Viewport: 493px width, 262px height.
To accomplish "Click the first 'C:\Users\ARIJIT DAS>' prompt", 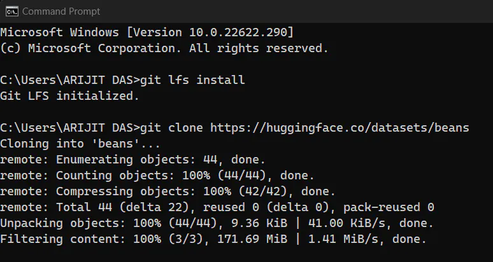I will (70, 79).
